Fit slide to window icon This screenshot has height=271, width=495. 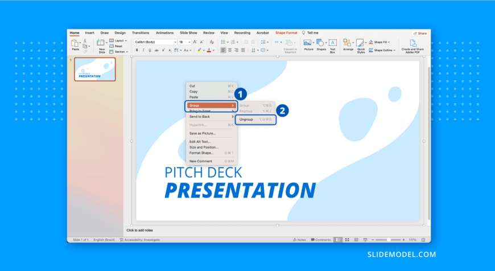point(423,240)
